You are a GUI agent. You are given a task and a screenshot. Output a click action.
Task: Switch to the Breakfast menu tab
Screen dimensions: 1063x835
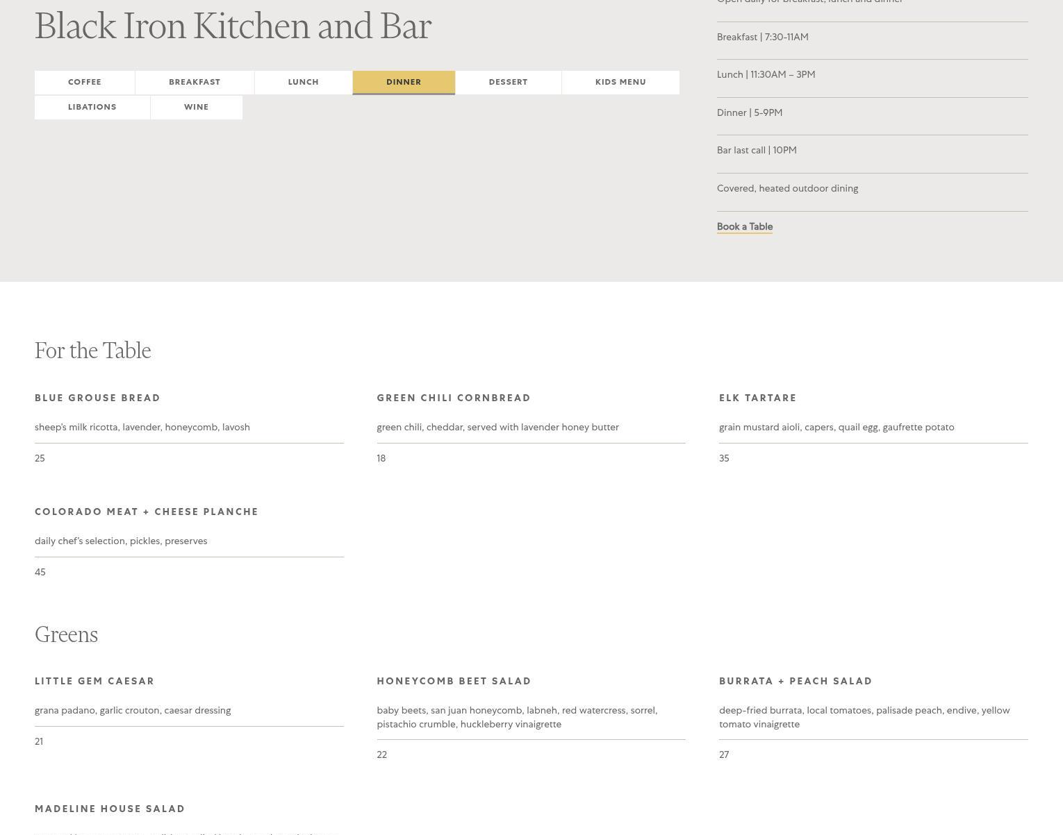point(195,82)
